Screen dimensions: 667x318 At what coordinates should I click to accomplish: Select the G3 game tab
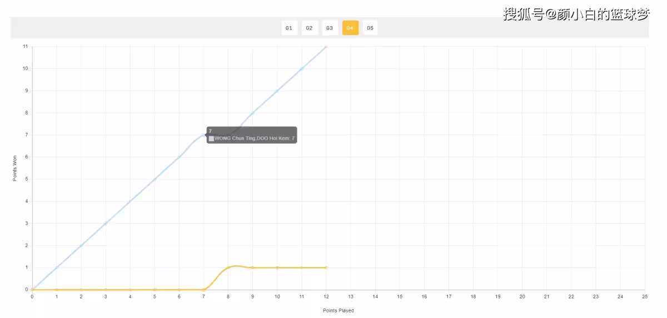click(330, 28)
